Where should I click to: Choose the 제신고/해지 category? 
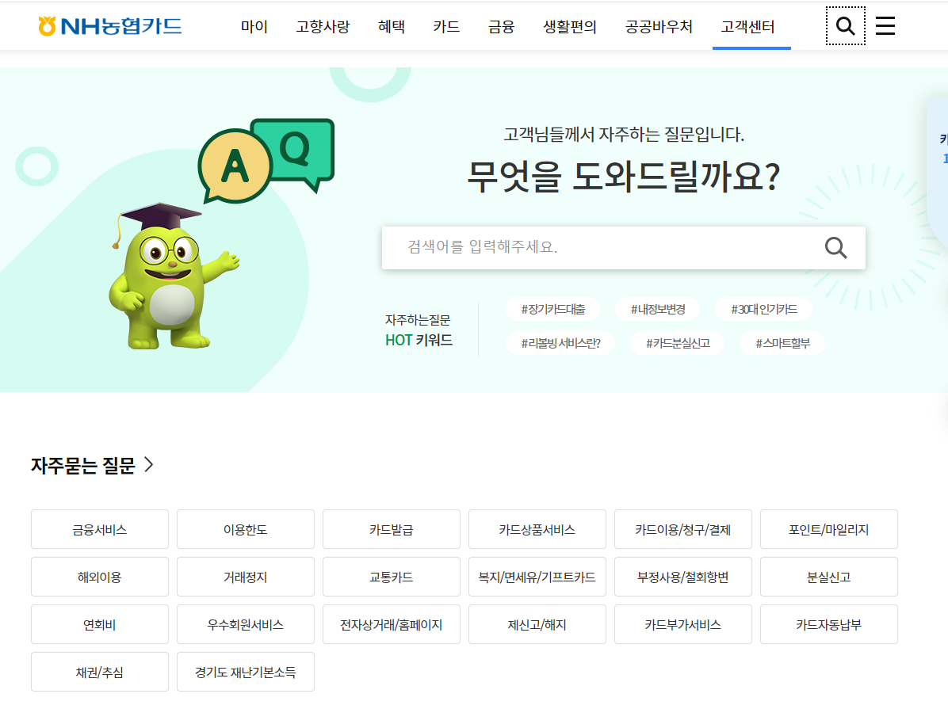pos(537,624)
